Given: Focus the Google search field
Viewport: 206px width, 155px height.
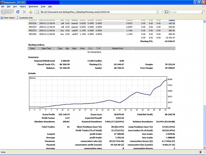Looking at the screenshot, I should 186,12.
